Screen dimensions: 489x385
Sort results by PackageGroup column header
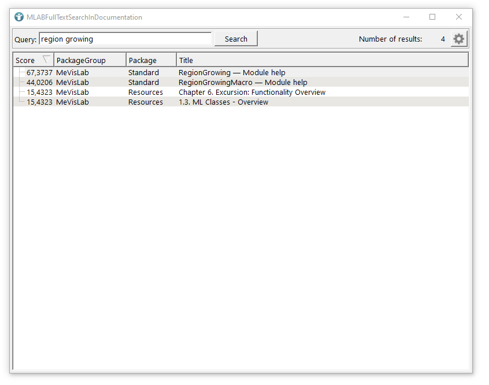90,60
